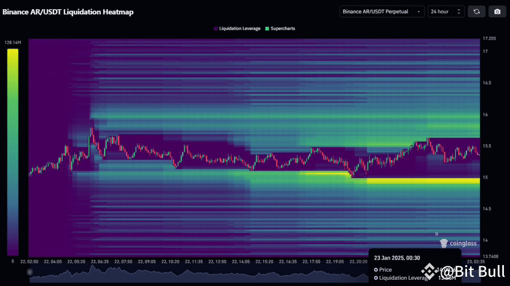This screenshot has width=510, height=286.
Task: Click the Binance AR/USDT Liquidation Heatmap title
Action: pyautogui.click(x=68, y=12)
